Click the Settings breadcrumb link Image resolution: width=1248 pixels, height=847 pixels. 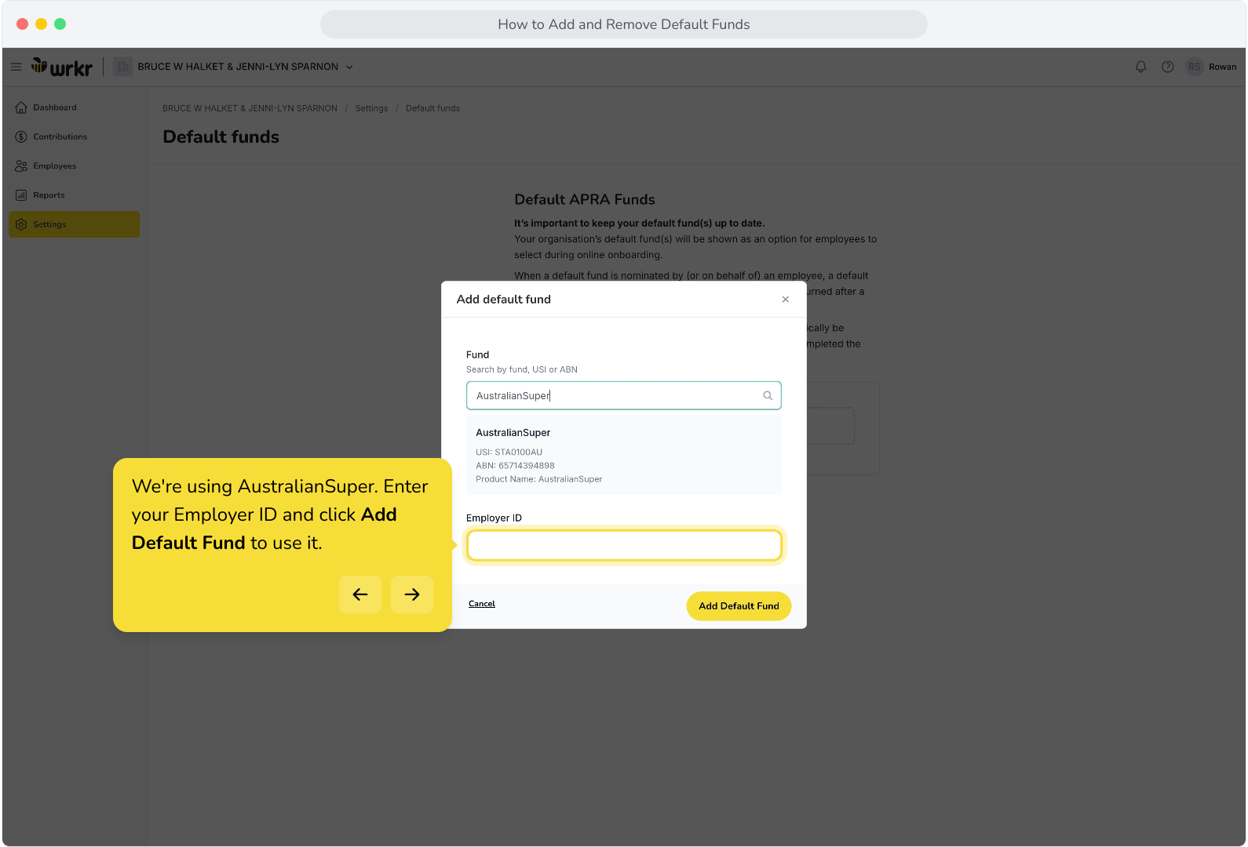click(x=371, y=108)
